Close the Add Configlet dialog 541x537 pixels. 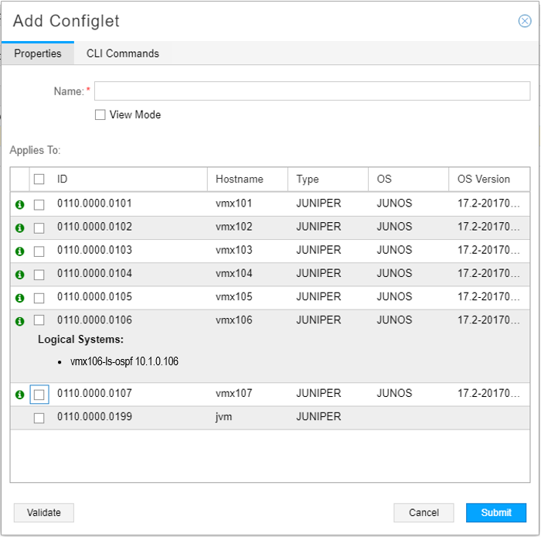click(x=524, y=21)
